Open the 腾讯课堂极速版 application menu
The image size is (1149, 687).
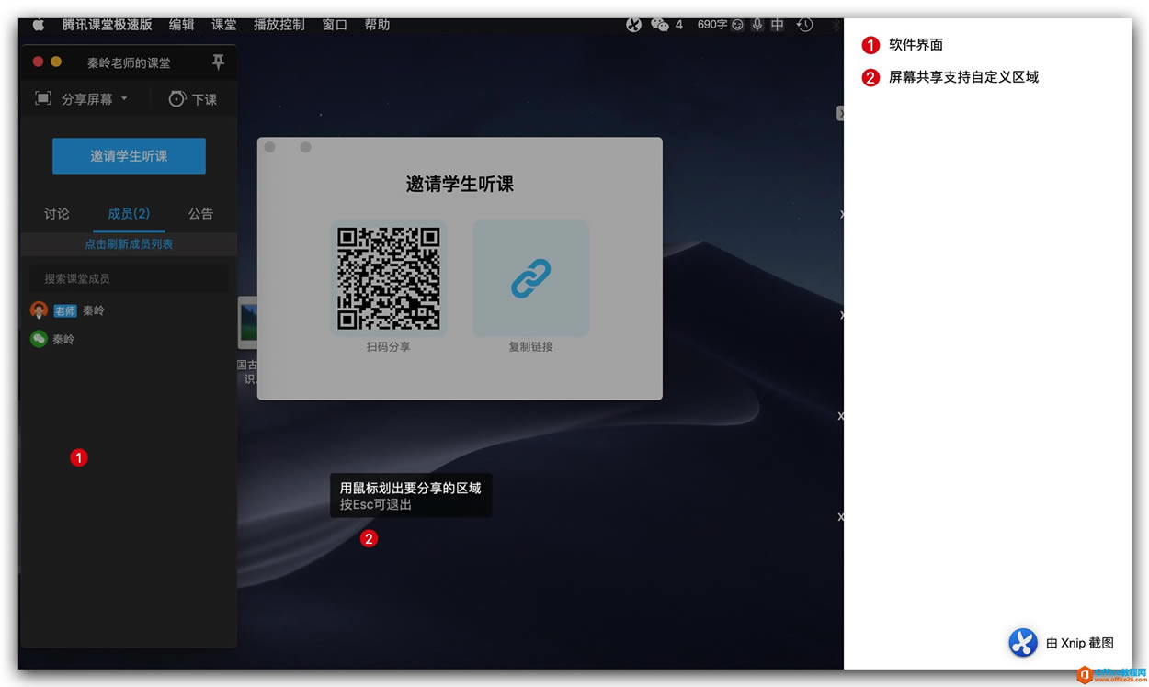pos(107,25)
